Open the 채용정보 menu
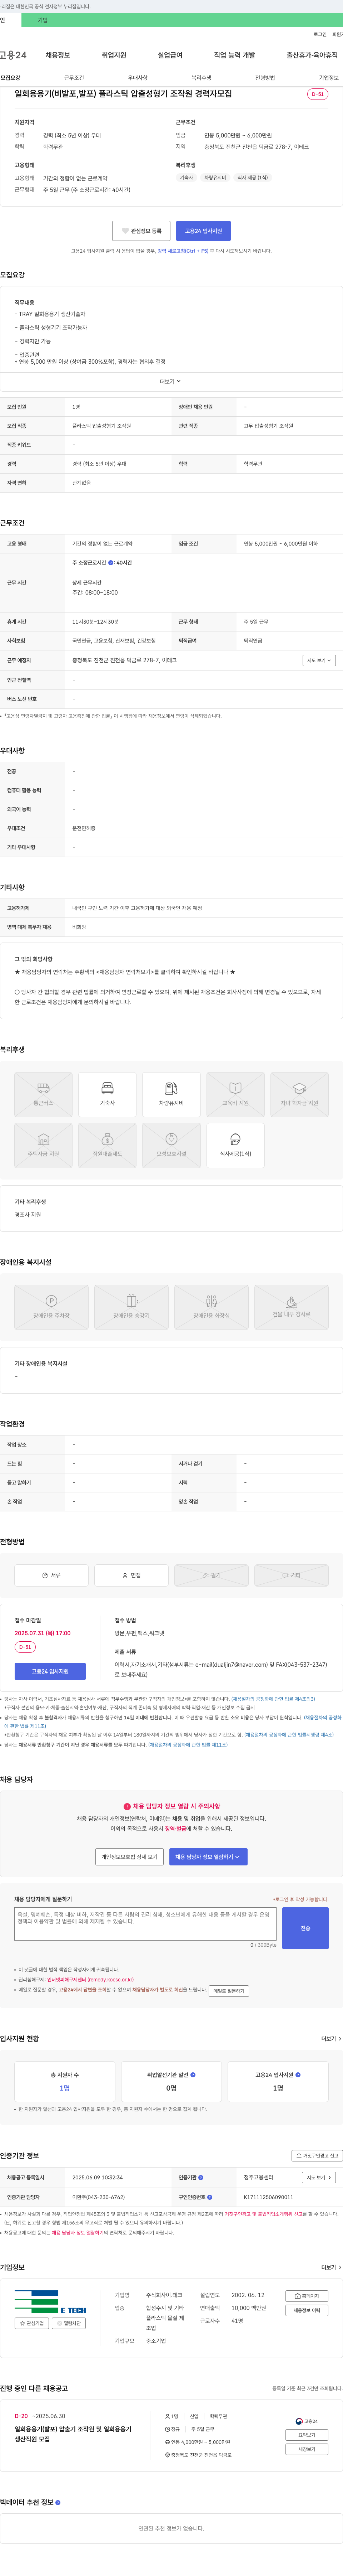343x2576 pixels. coord(58,55)
